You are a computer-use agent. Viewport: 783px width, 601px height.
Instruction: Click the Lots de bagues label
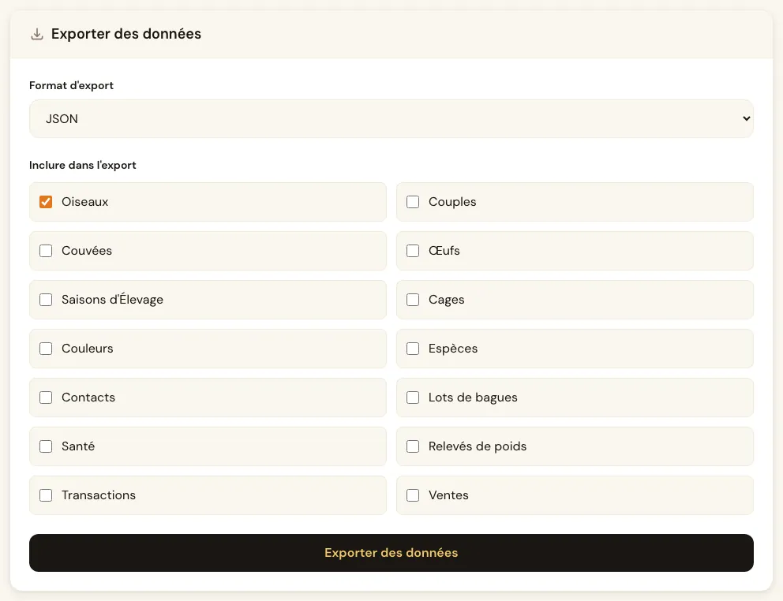pyautogui.click(x=473, y=398)
